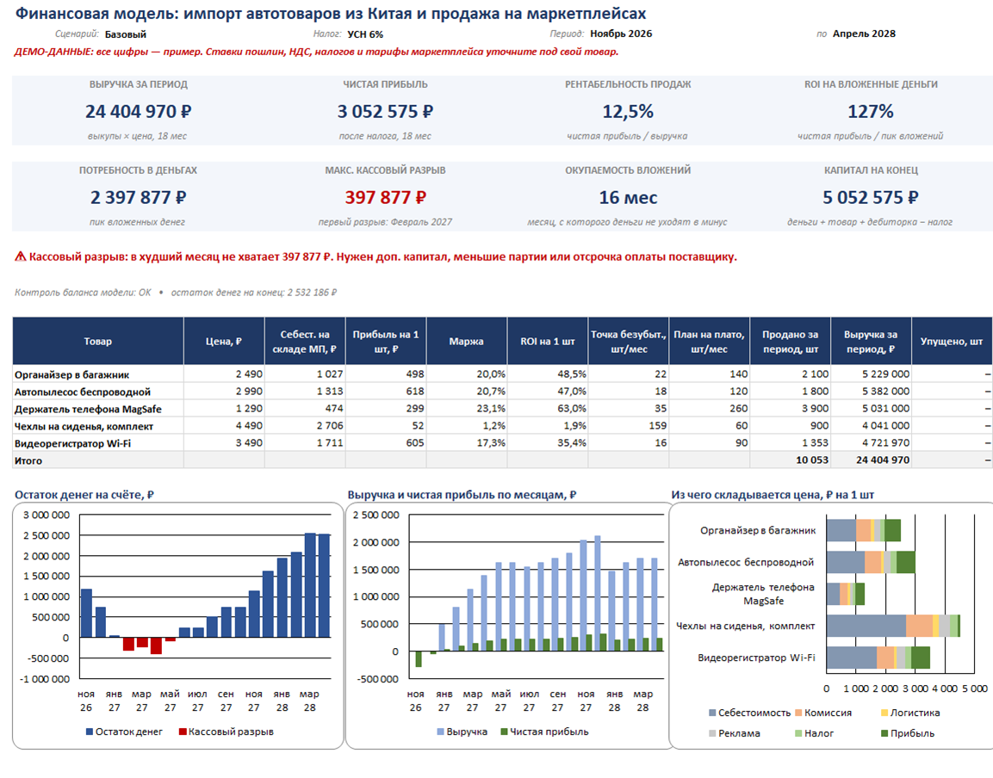Click 'Прибыль' dark green legend swatch
993x778 pixels.
click(x=884, y=734)
